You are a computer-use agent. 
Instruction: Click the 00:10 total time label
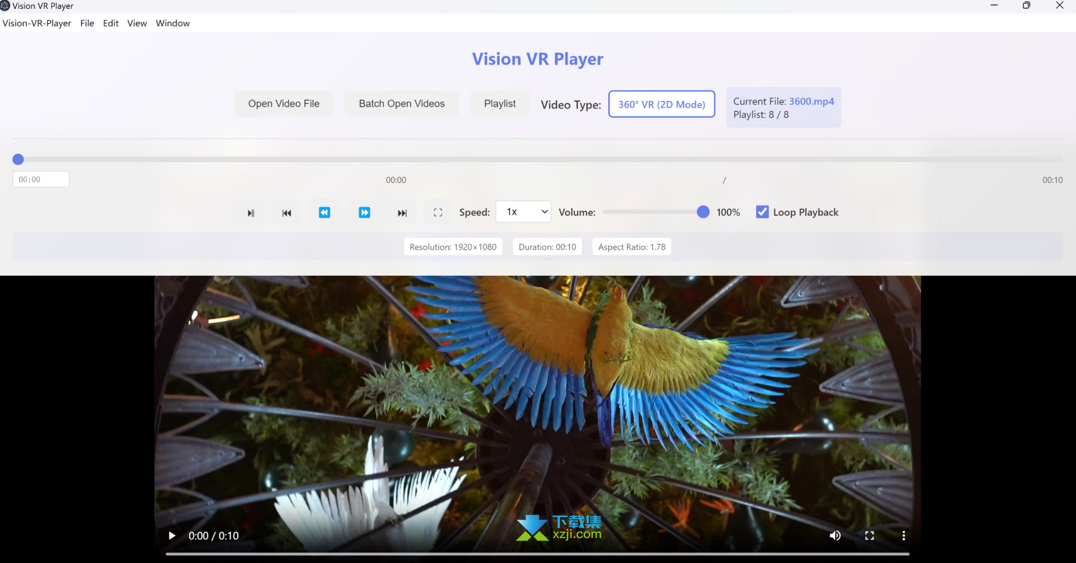click(1052, 180)
